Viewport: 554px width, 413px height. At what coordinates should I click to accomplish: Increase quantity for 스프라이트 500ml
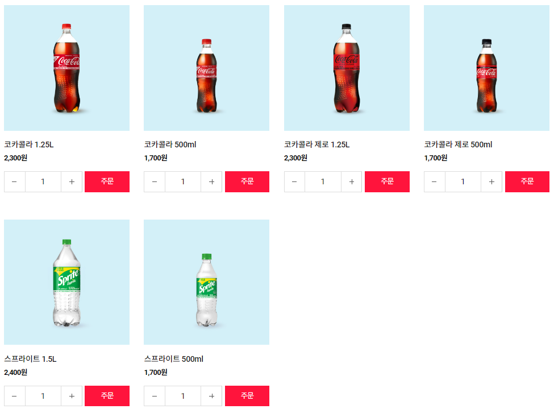pyautogui.click(x=211, y=396)
